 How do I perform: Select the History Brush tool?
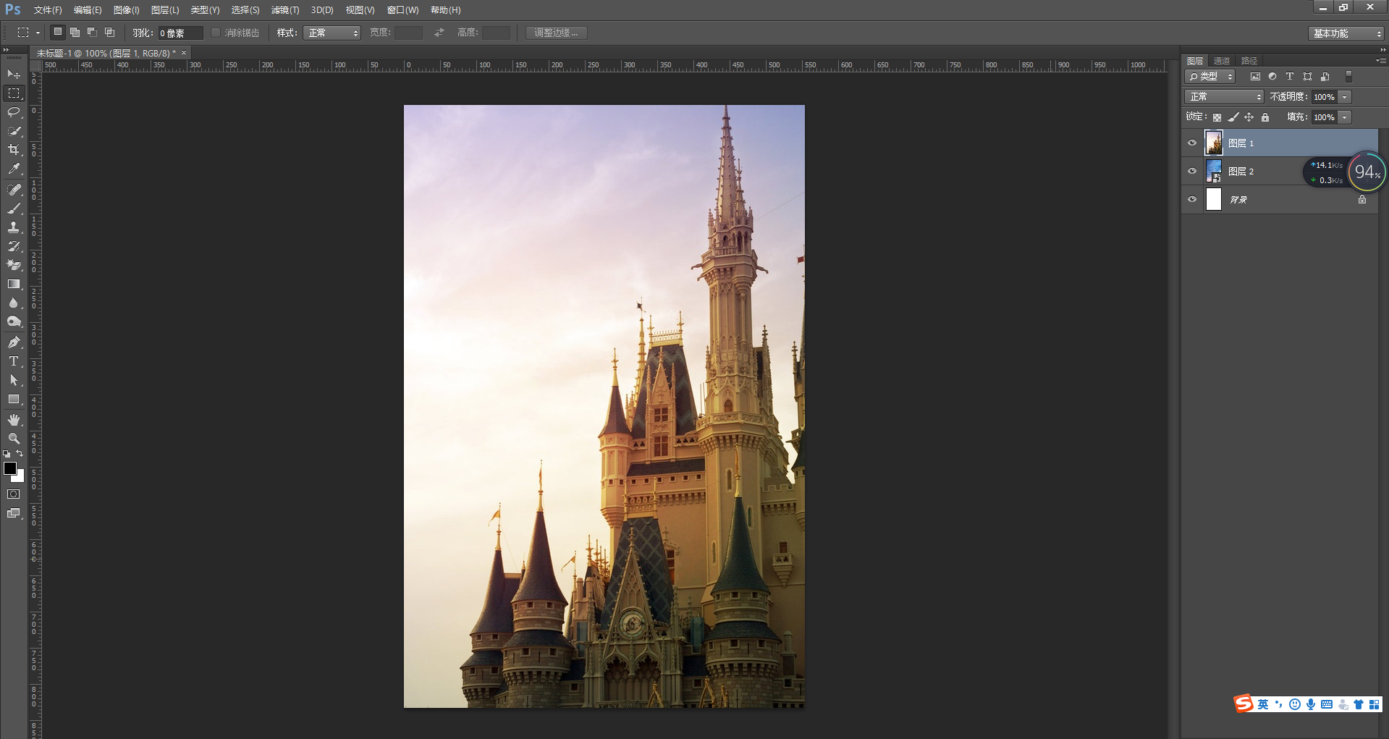14,246
